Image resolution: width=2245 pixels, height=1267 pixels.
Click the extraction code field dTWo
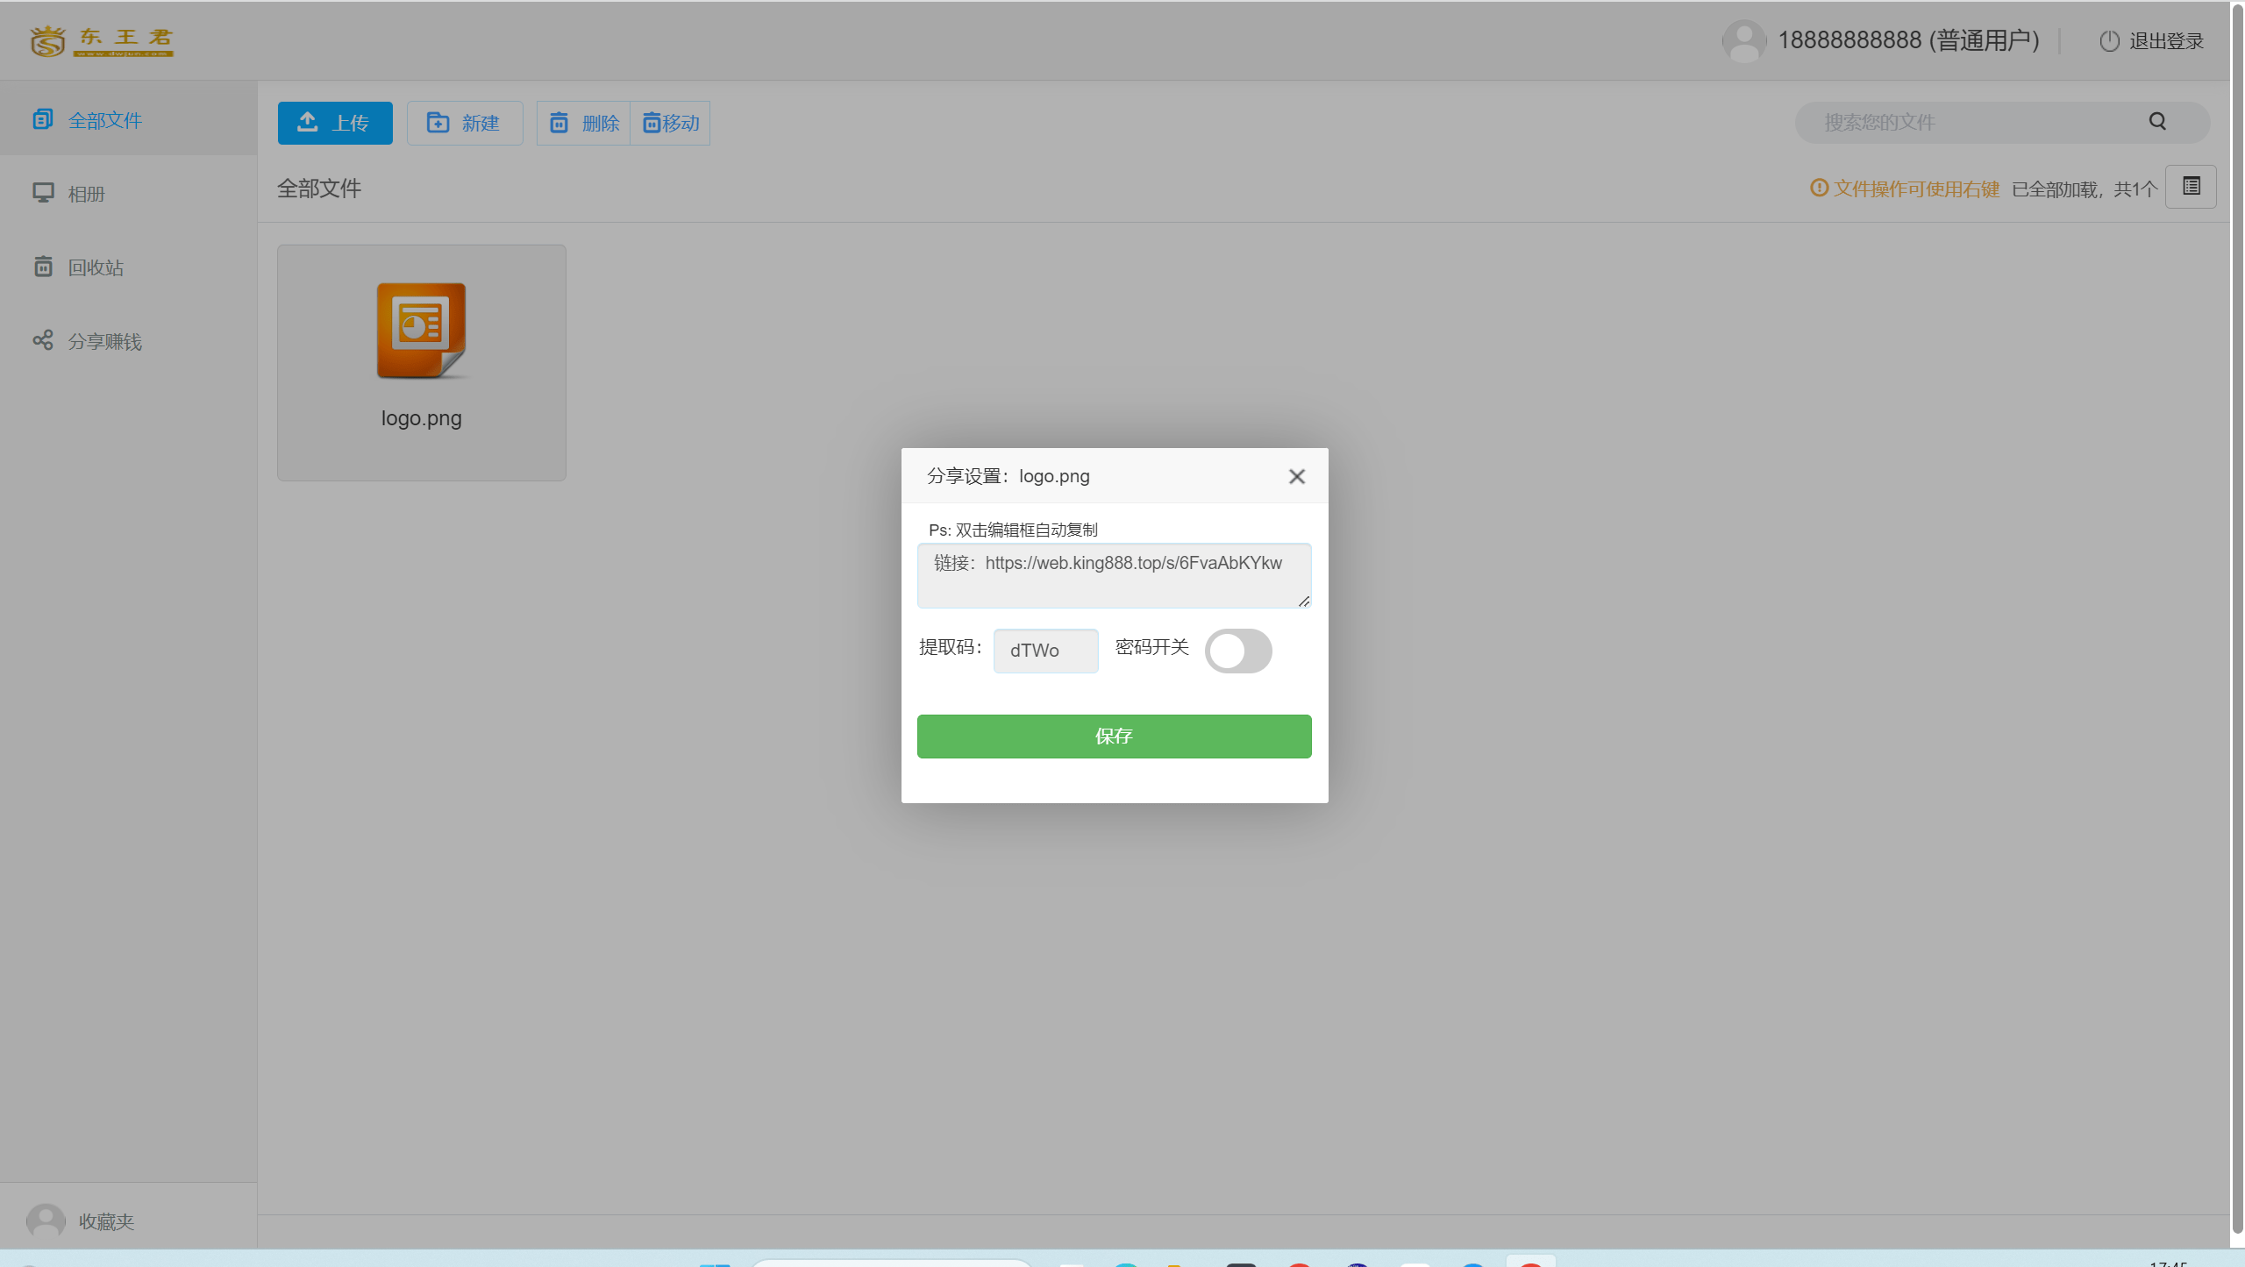1045,651
